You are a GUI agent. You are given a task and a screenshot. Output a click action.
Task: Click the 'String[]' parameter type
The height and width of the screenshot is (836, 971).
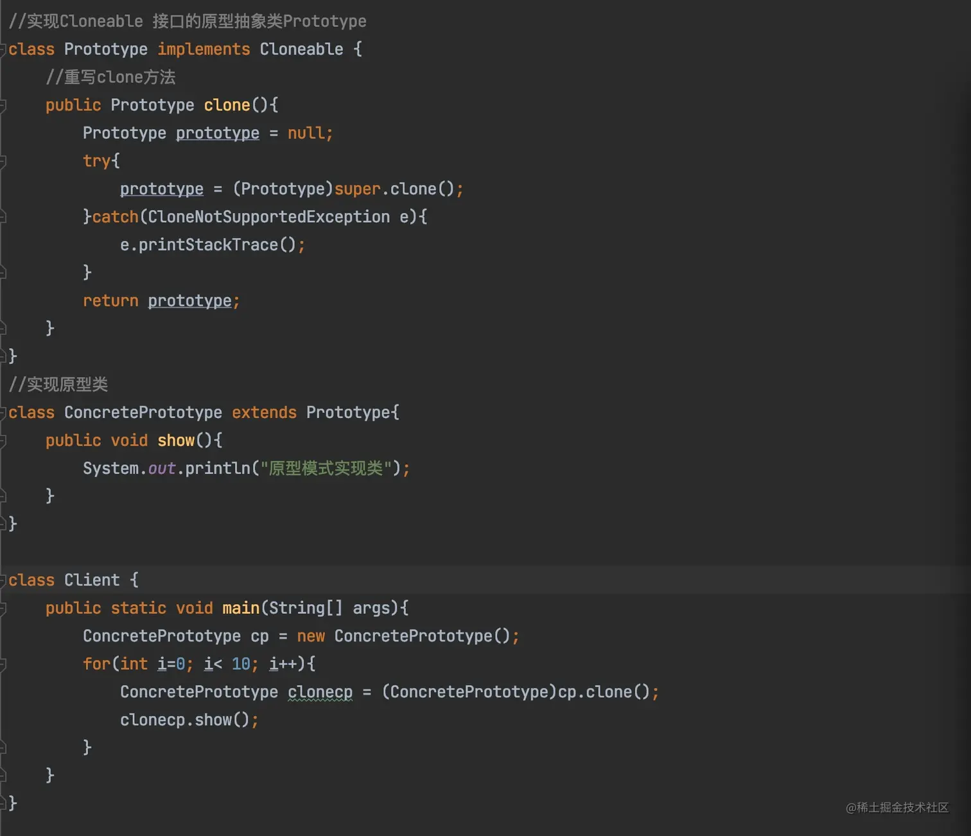click(306, 608)
